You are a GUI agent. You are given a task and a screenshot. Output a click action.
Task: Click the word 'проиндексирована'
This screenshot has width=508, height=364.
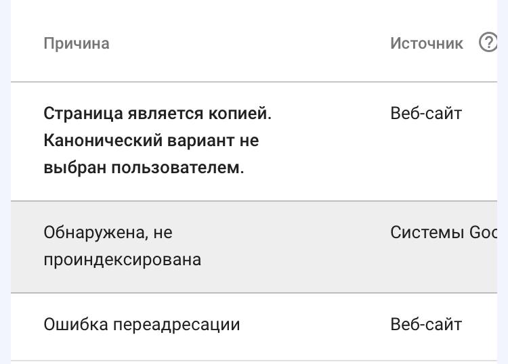(x=122, y=260)
